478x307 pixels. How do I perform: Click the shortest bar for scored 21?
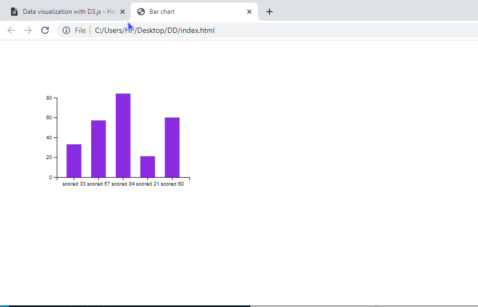[x=147, y=167]
